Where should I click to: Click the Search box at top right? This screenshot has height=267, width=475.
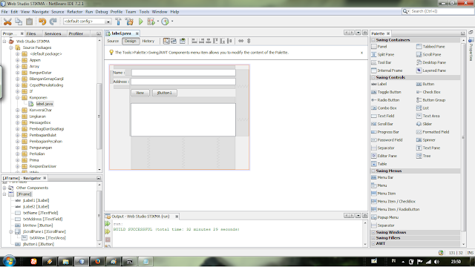pyautogui.click(x=441, y=11)
